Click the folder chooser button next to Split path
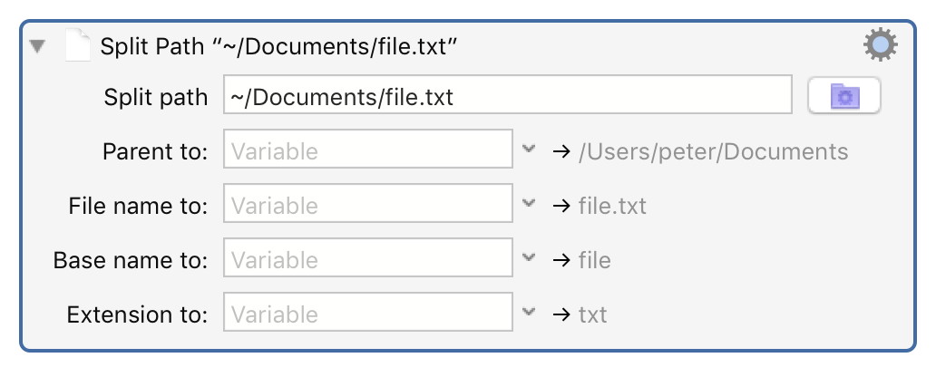 tap(843, 96)
